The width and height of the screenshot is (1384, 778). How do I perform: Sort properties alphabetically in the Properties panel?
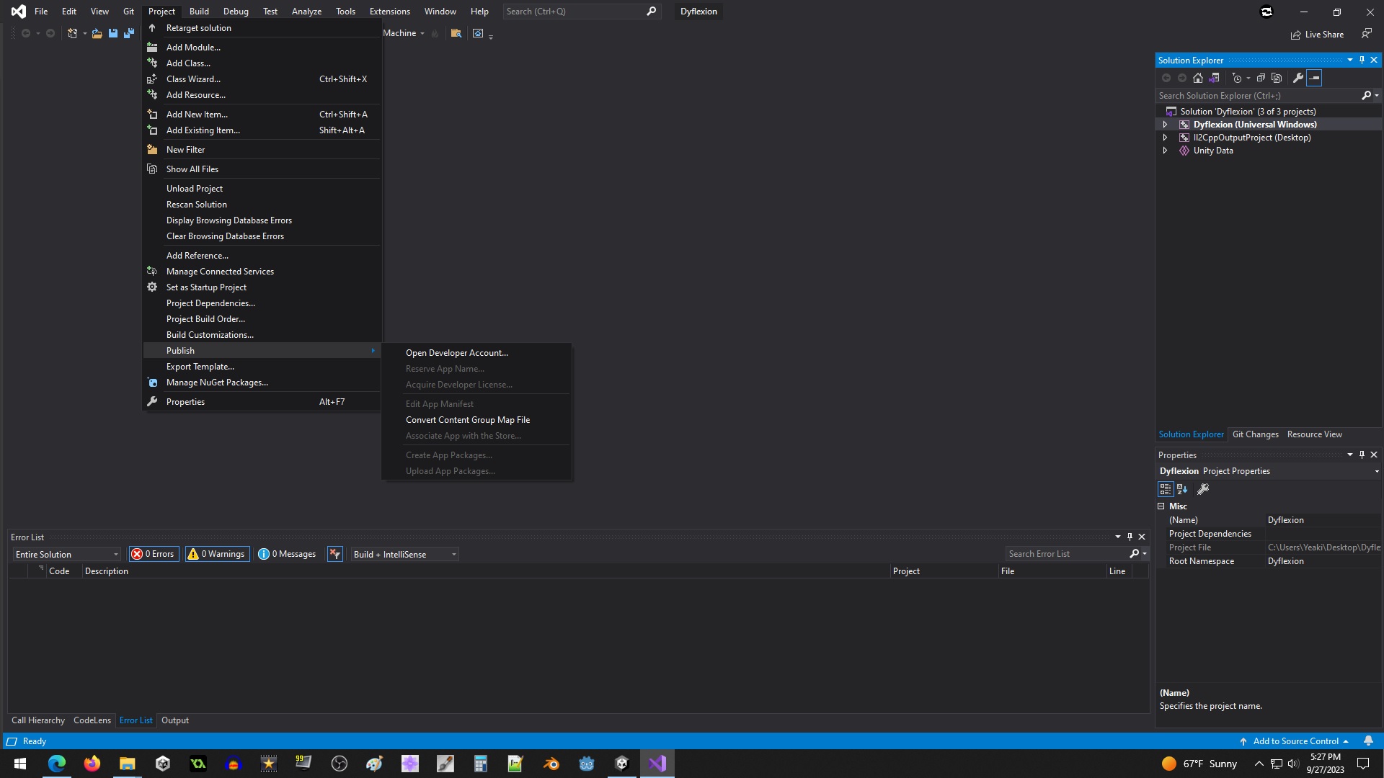click(x=1182, y=489)
